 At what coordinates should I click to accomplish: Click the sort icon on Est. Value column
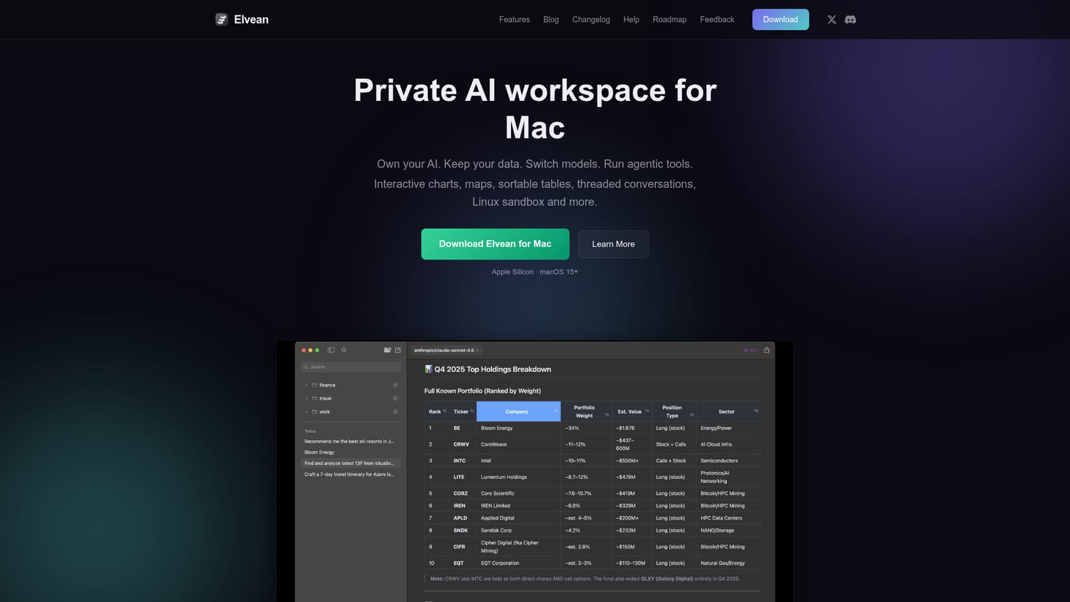click(647, 411)
